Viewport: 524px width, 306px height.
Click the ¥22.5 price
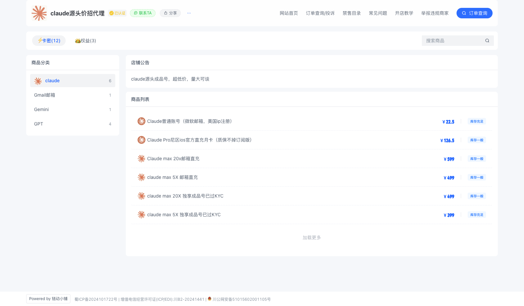[x=448, y=122]
